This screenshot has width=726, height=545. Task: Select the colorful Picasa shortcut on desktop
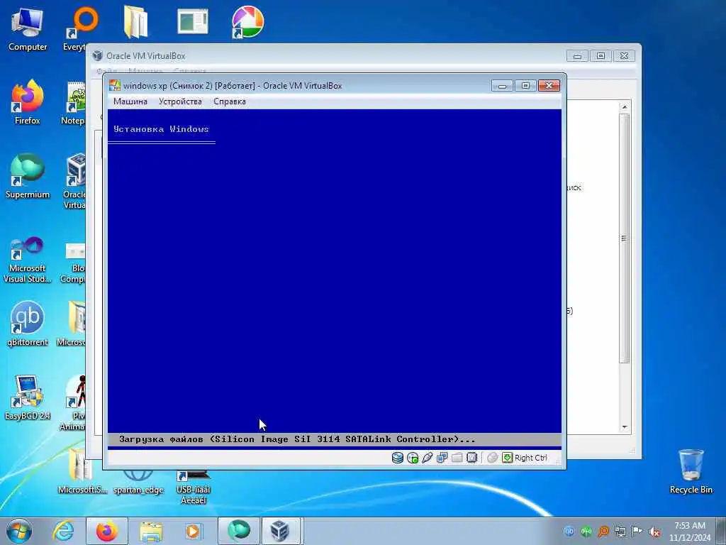tap(247, 22)
